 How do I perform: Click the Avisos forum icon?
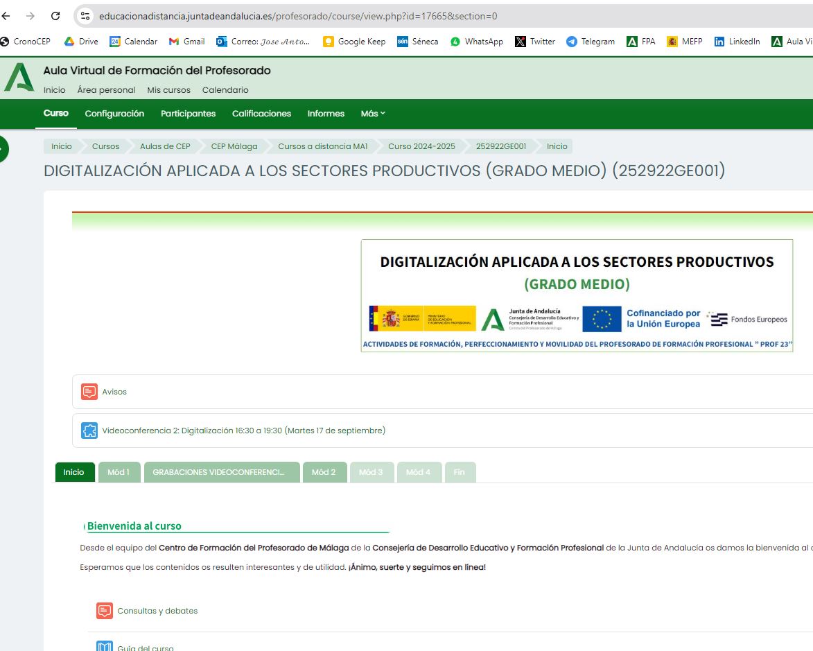(89, 392)
